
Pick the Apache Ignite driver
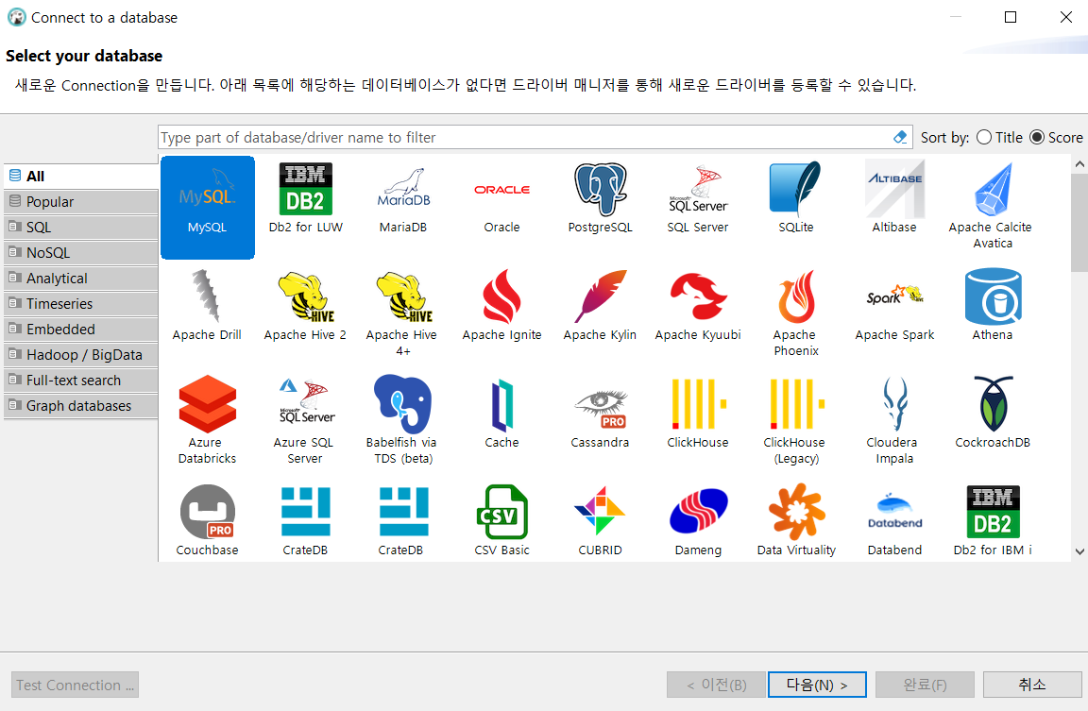click(501, 306)
